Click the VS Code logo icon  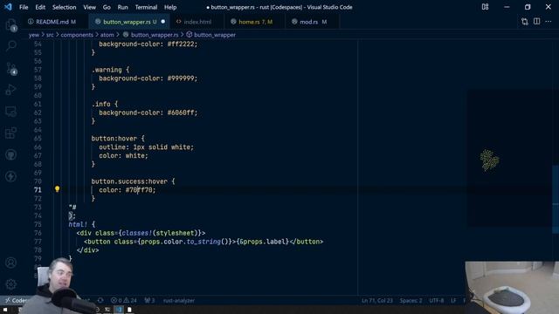[8, 7]
